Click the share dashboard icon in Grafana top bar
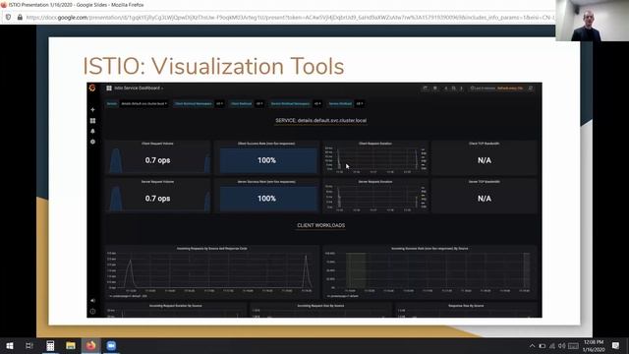The width and height of the screenshot is (629, 354). (x=426, y=88)
